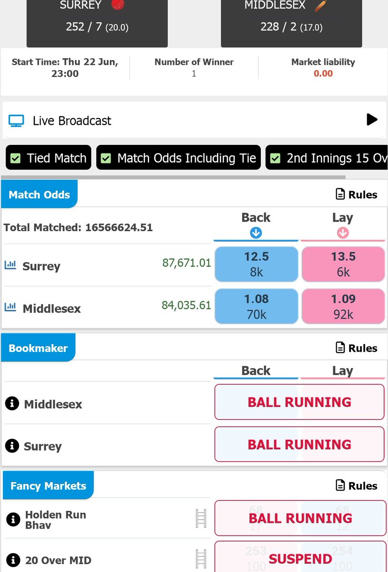Toggle the 2nd Innings 15 Over checkbox
The height and width of the screenshot is (572, 388).
[275, 158]
